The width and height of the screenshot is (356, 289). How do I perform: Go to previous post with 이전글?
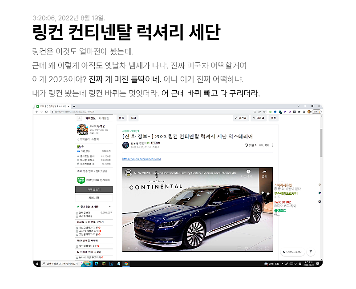click(x=241, y=118)
